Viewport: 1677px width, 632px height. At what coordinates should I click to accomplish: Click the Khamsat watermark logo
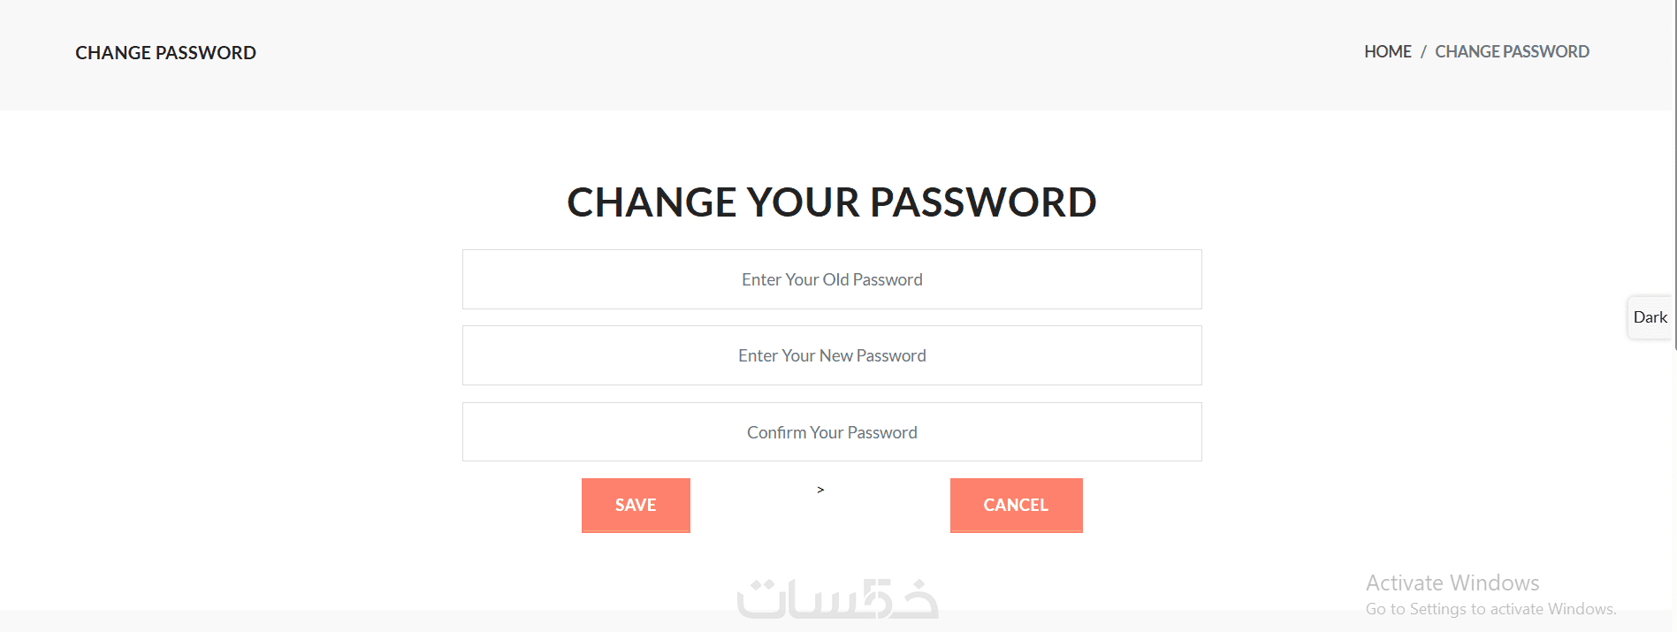pyautogui.click(x=837, y=598)
